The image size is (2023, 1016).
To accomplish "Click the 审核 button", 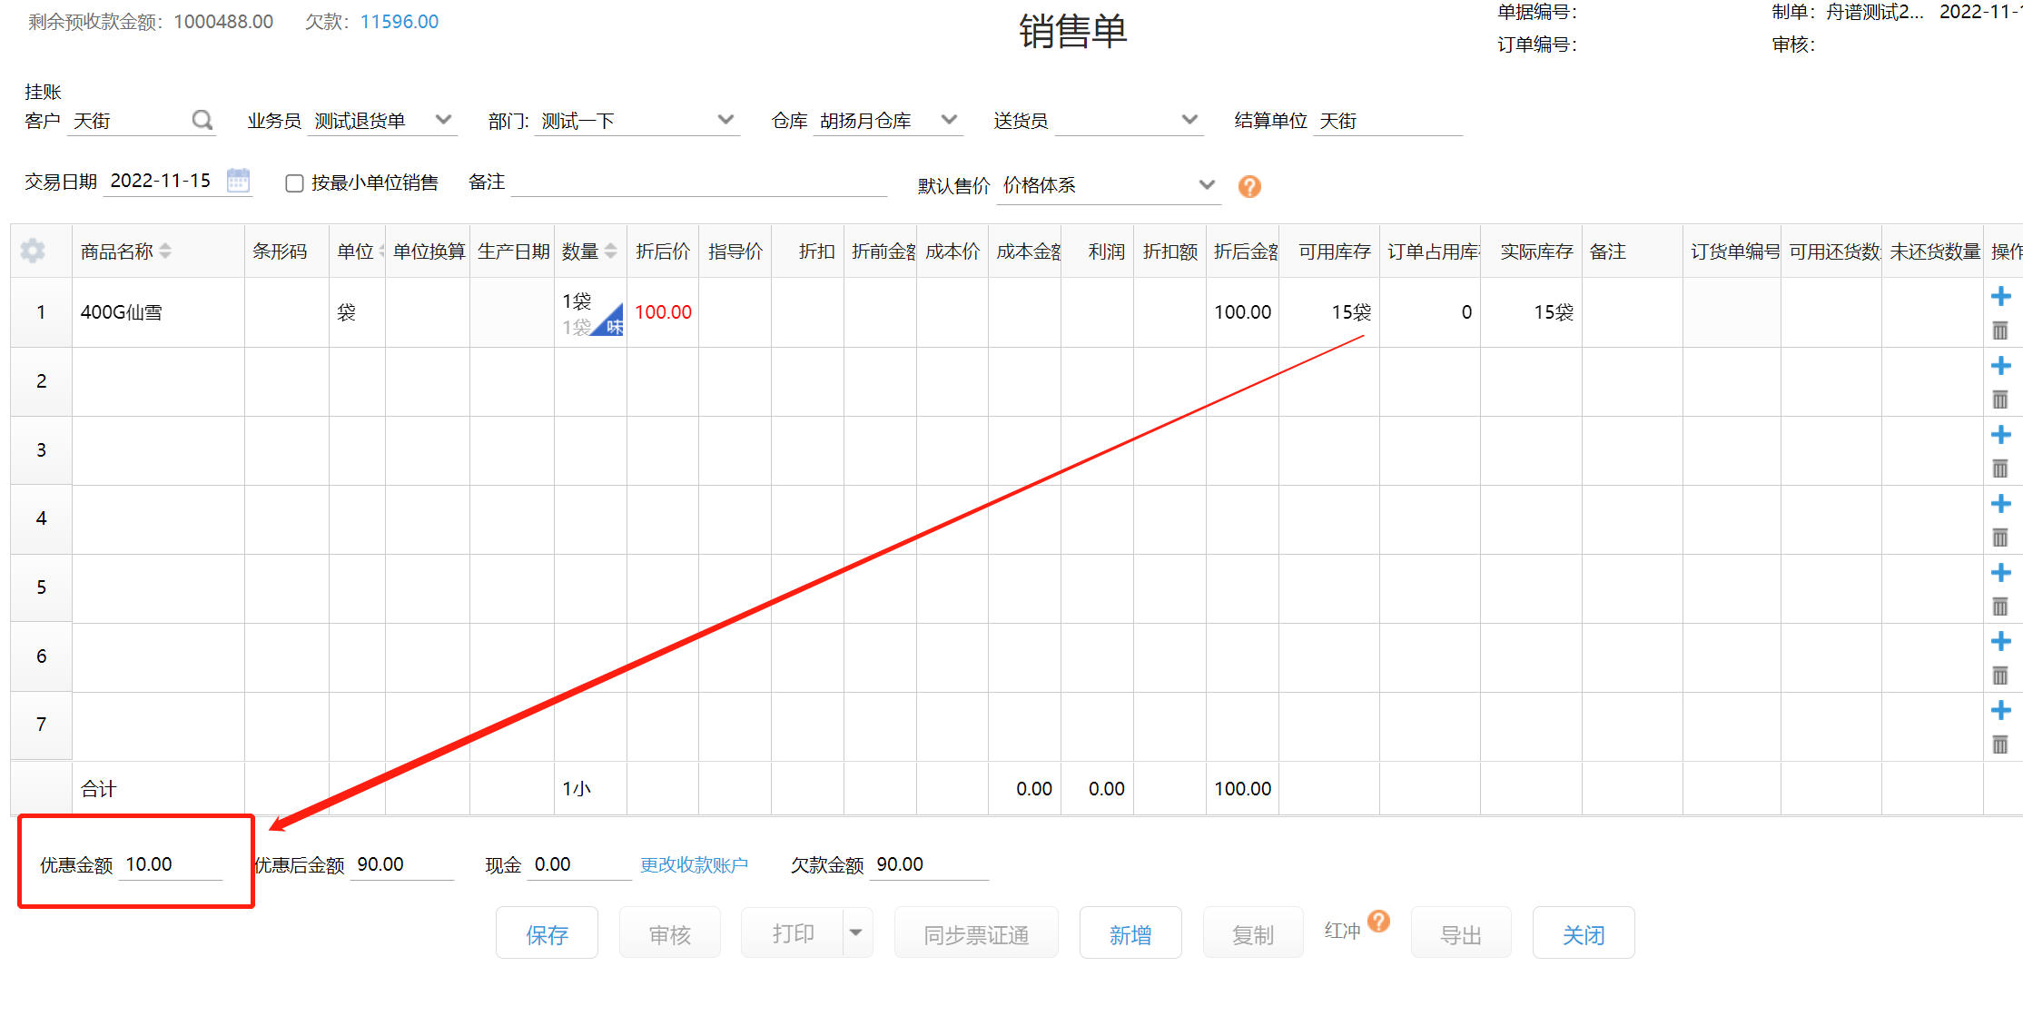I will (x=670, y=933).
